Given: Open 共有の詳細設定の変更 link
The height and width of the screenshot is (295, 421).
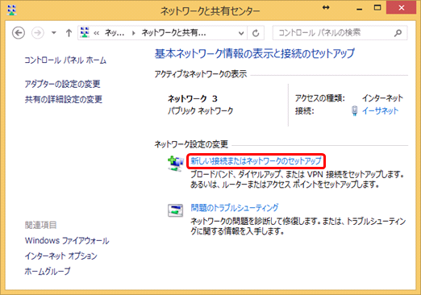Looking at the screenshot, I should (64, 99).
